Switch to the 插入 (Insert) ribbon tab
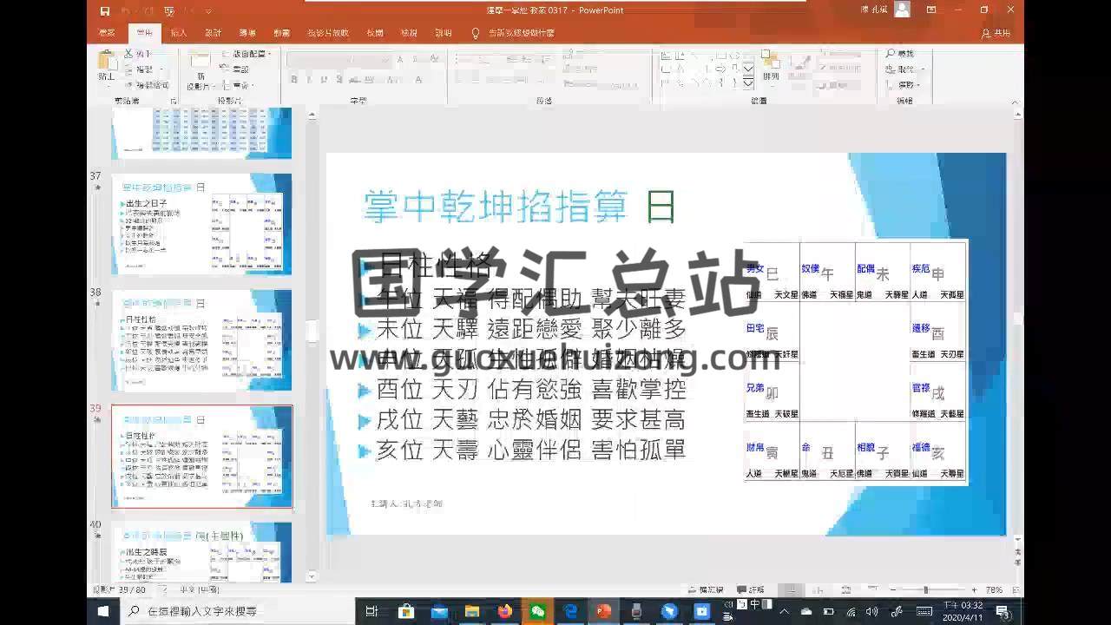This screenshot has width=1111, height=625. (x=177, y=32)
